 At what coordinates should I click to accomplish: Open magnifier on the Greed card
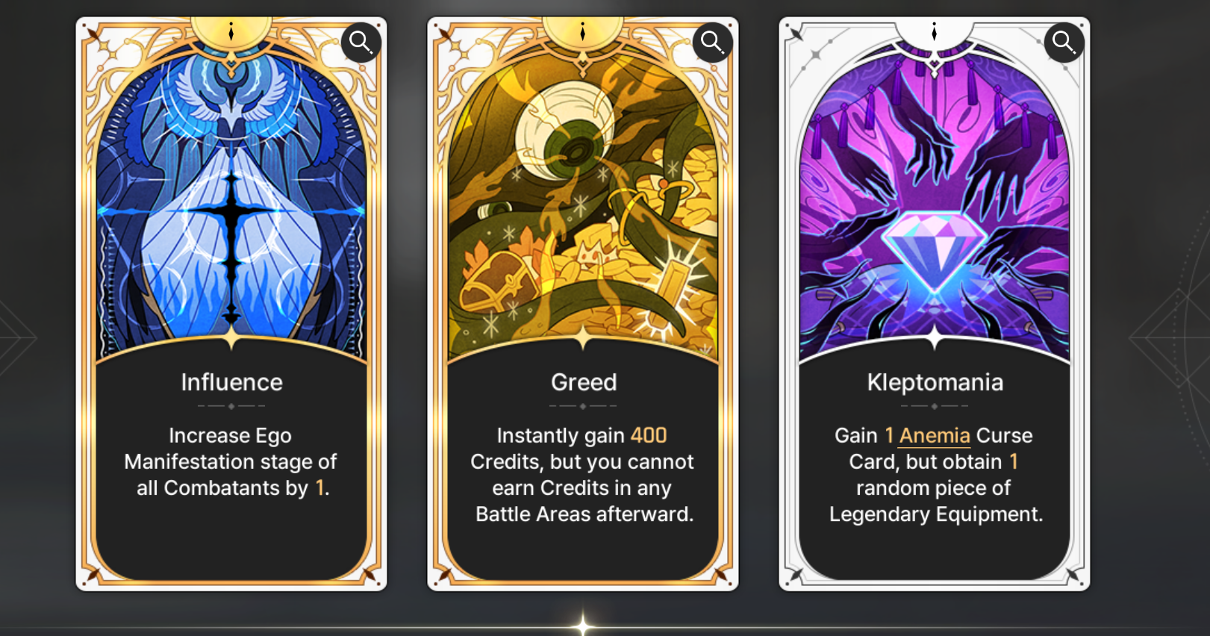click(713, 43)
